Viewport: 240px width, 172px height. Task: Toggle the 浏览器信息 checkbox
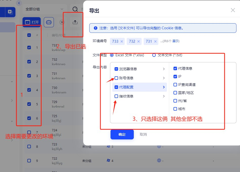tap(116, 69)
